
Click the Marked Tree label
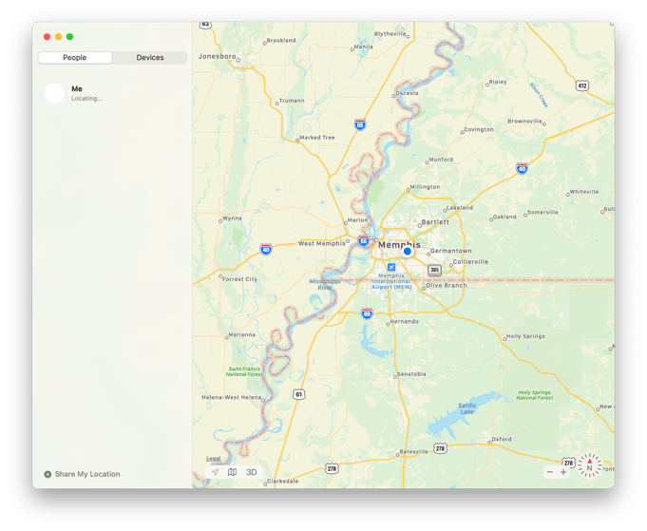pos(317,138)
